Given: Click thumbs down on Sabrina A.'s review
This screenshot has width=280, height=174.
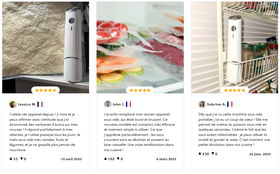Looking at the screenshot, I should click(213, 154).
